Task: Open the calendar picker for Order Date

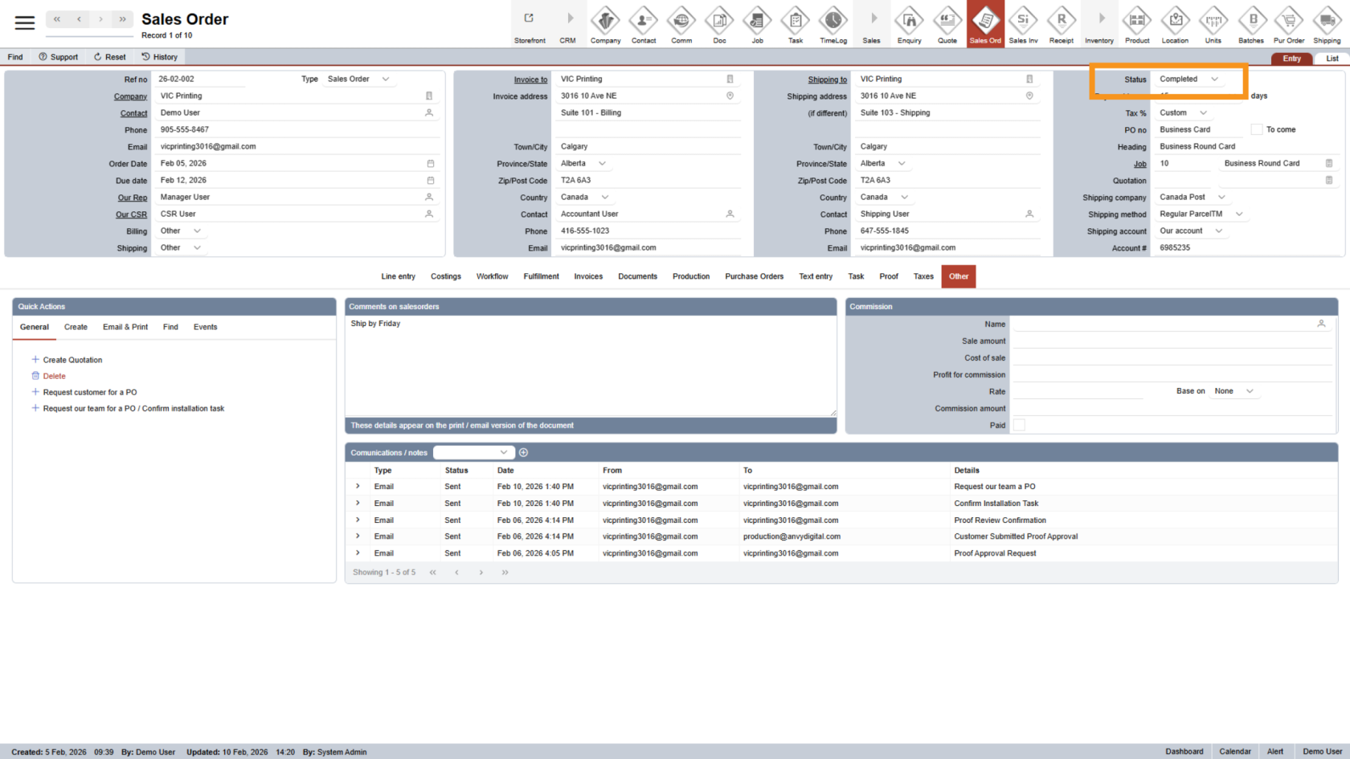Action: 431,163
